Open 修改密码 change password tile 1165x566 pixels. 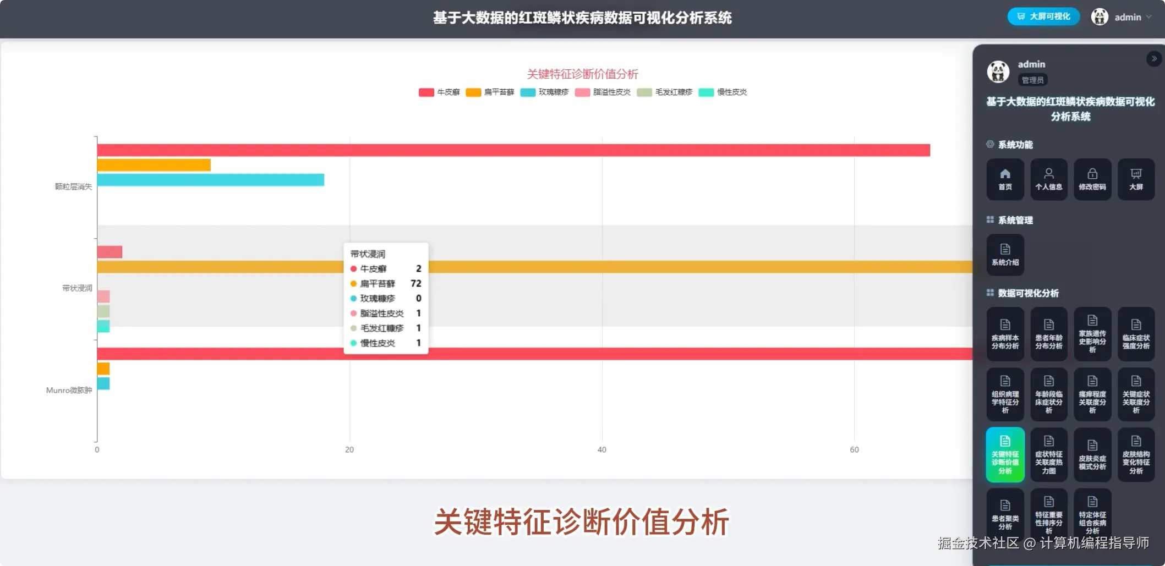coord(1092,179)
